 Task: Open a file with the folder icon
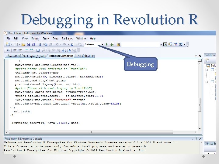coord(23,44)
